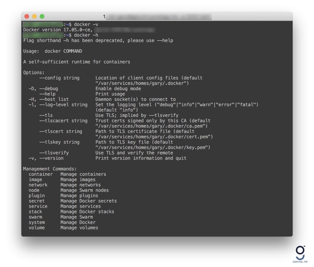Click the 'image' management command
Screen dimensions: 314x267
pyautogui.click(x=35, y=179)
